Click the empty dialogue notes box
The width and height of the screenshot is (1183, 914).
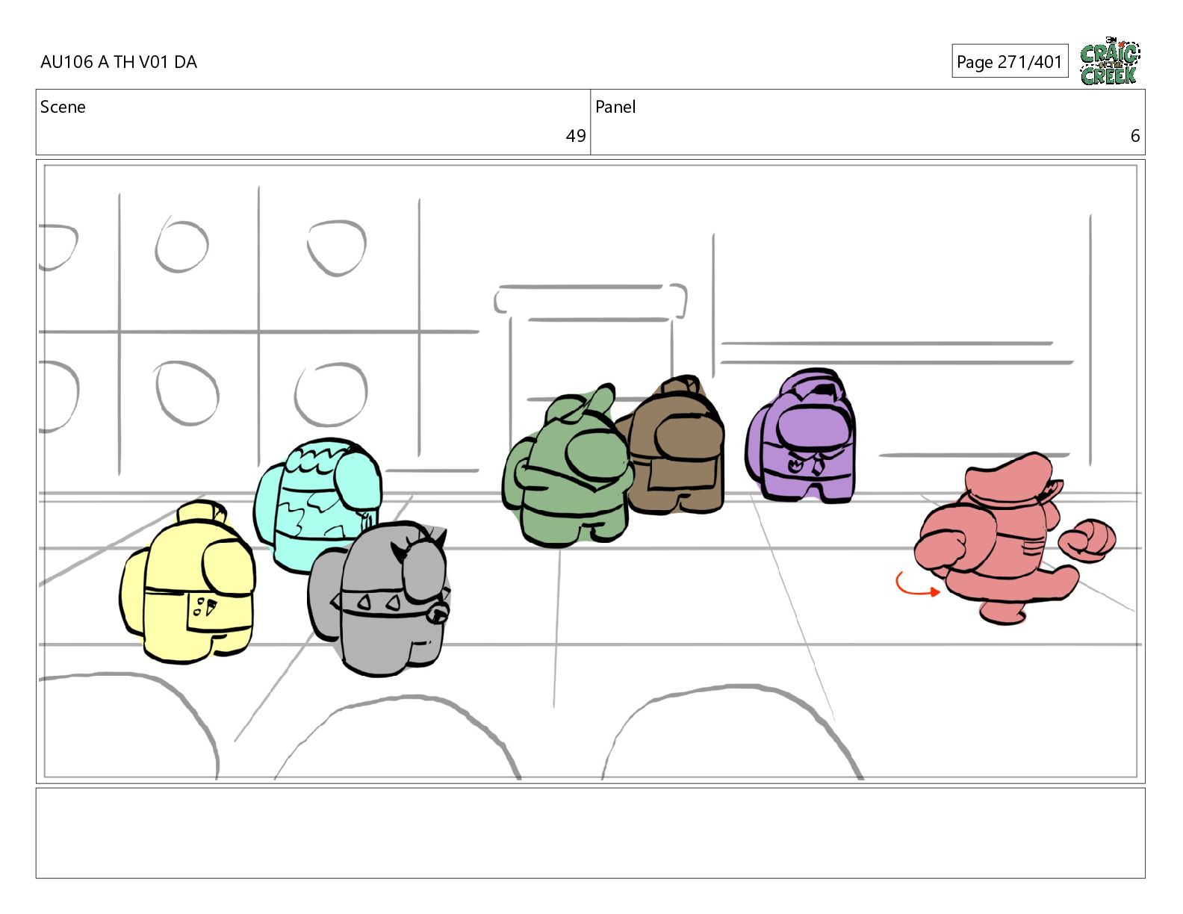590,833
